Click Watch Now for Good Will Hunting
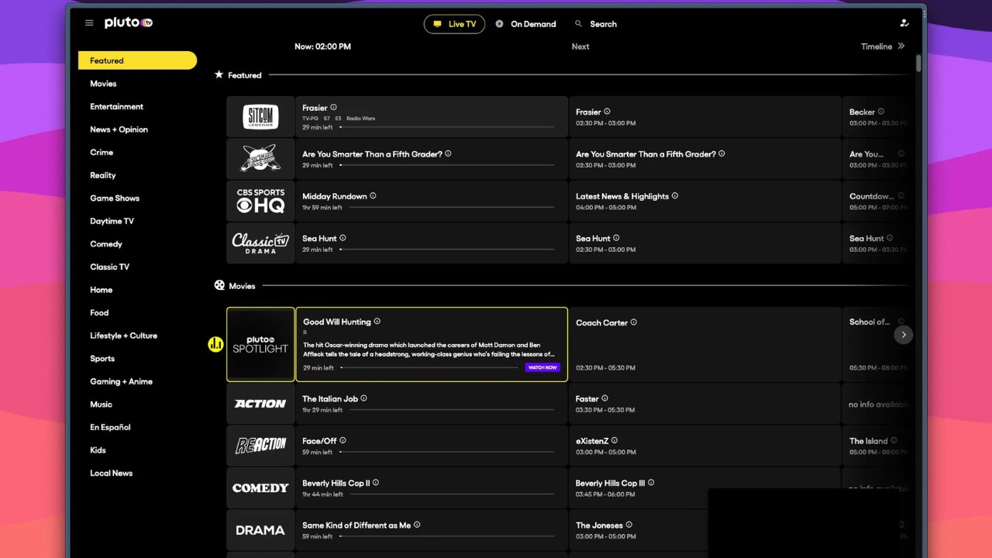The height and width of the screenshot is (558, 992). click(542, 367)
